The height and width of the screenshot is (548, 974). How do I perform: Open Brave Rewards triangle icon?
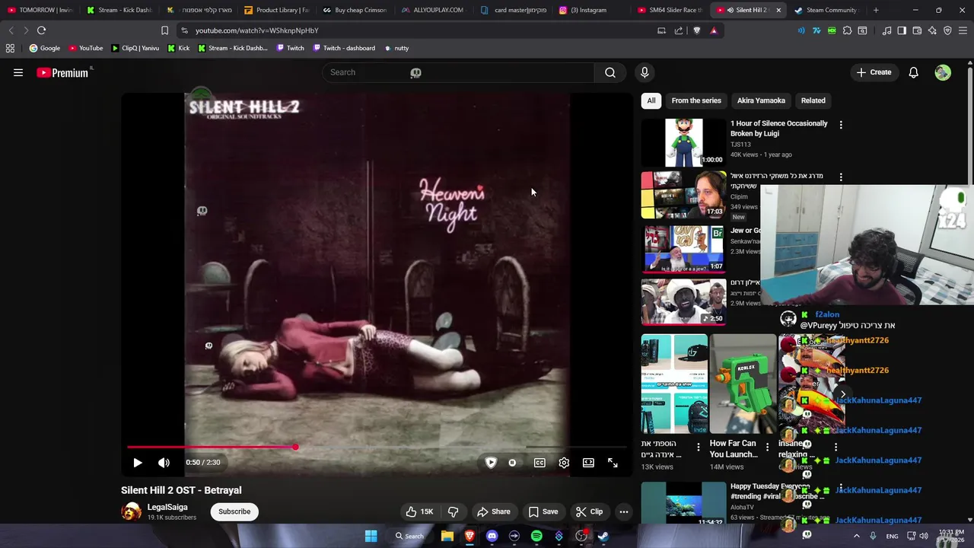[714, 30]
